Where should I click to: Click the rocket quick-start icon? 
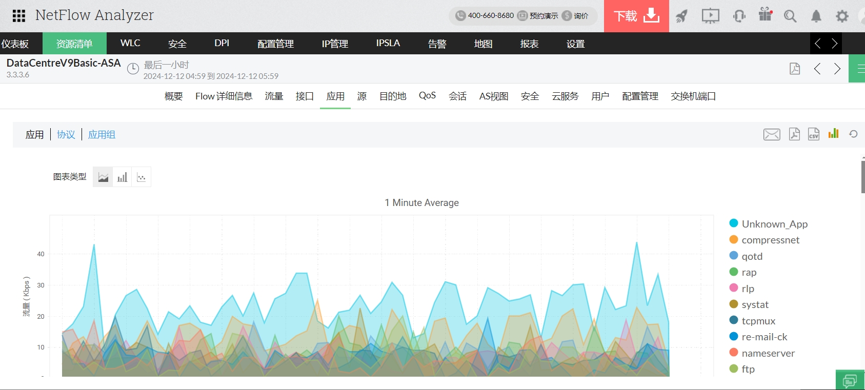(x=681, y=16)
